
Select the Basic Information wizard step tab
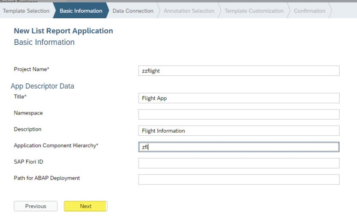[x=81, y=11]
